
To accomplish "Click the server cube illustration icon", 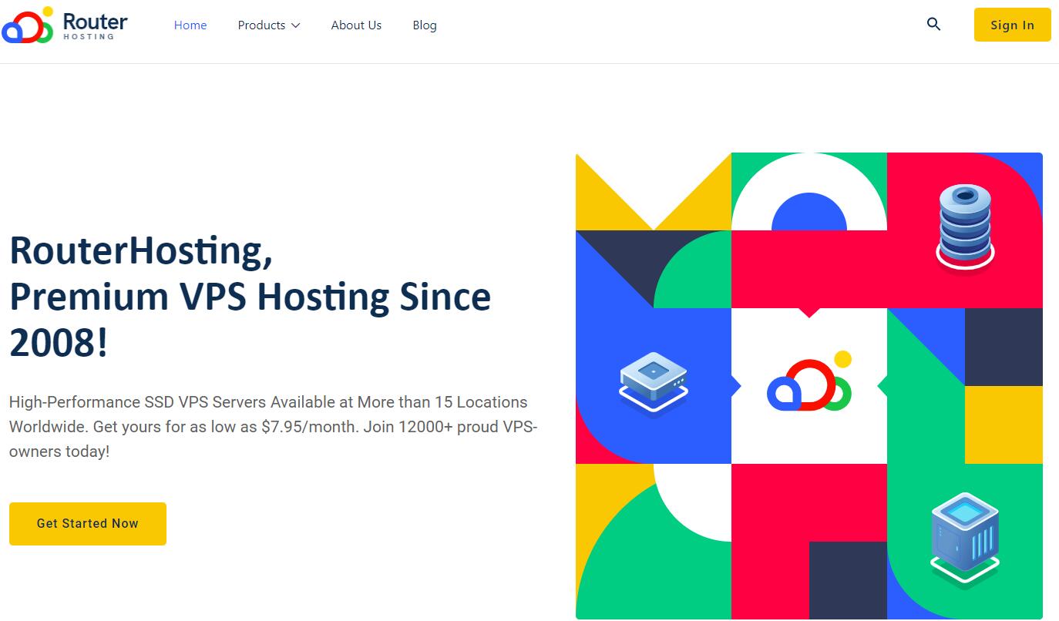I will pyautogui.click(x=965, y=541).
